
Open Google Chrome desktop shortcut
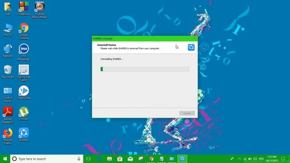(24, 31)
